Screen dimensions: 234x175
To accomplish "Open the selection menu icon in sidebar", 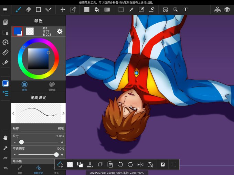I will point(6,32).
